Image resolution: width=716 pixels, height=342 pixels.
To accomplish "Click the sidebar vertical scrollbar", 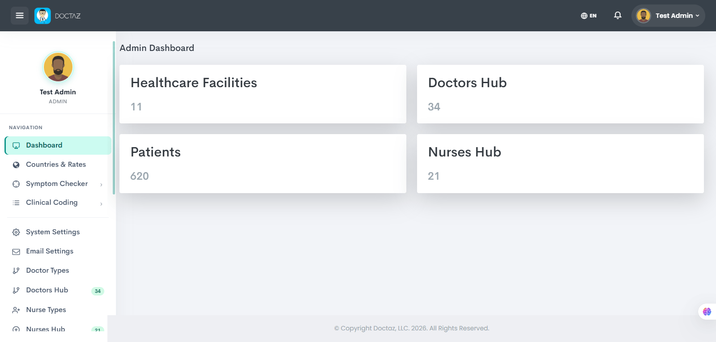I will click(x=114, y=118).
